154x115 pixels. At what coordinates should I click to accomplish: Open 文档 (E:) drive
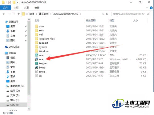[13, 95]
